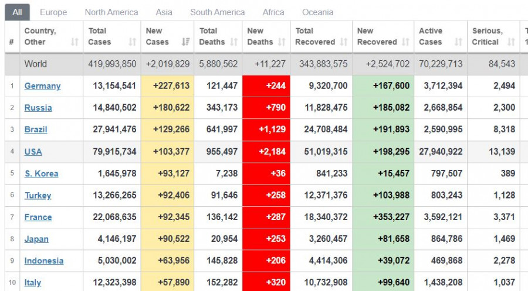The height and width of the screenshot is (291, 528).
Task: Sort table by Total Deaths arrows
Action: (233, 42)
